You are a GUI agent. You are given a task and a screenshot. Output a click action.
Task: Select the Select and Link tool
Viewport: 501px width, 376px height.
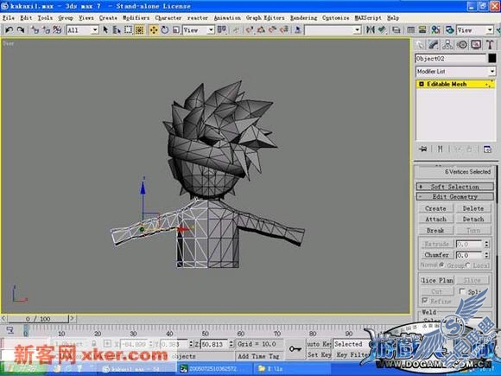pos(35,30)
